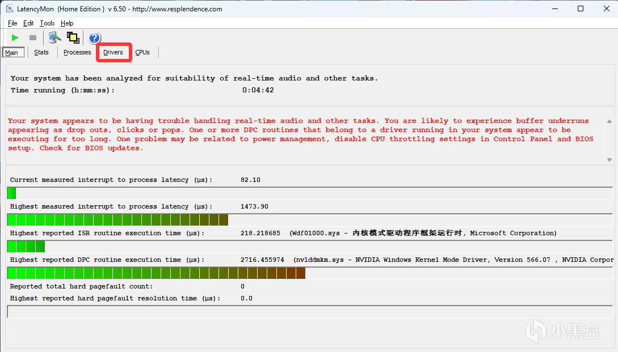This screenshot has width=618, height=352.
Task: Click 'Highest reported hard pagefault resolution time' label
Action: click(x=115, y=299)
